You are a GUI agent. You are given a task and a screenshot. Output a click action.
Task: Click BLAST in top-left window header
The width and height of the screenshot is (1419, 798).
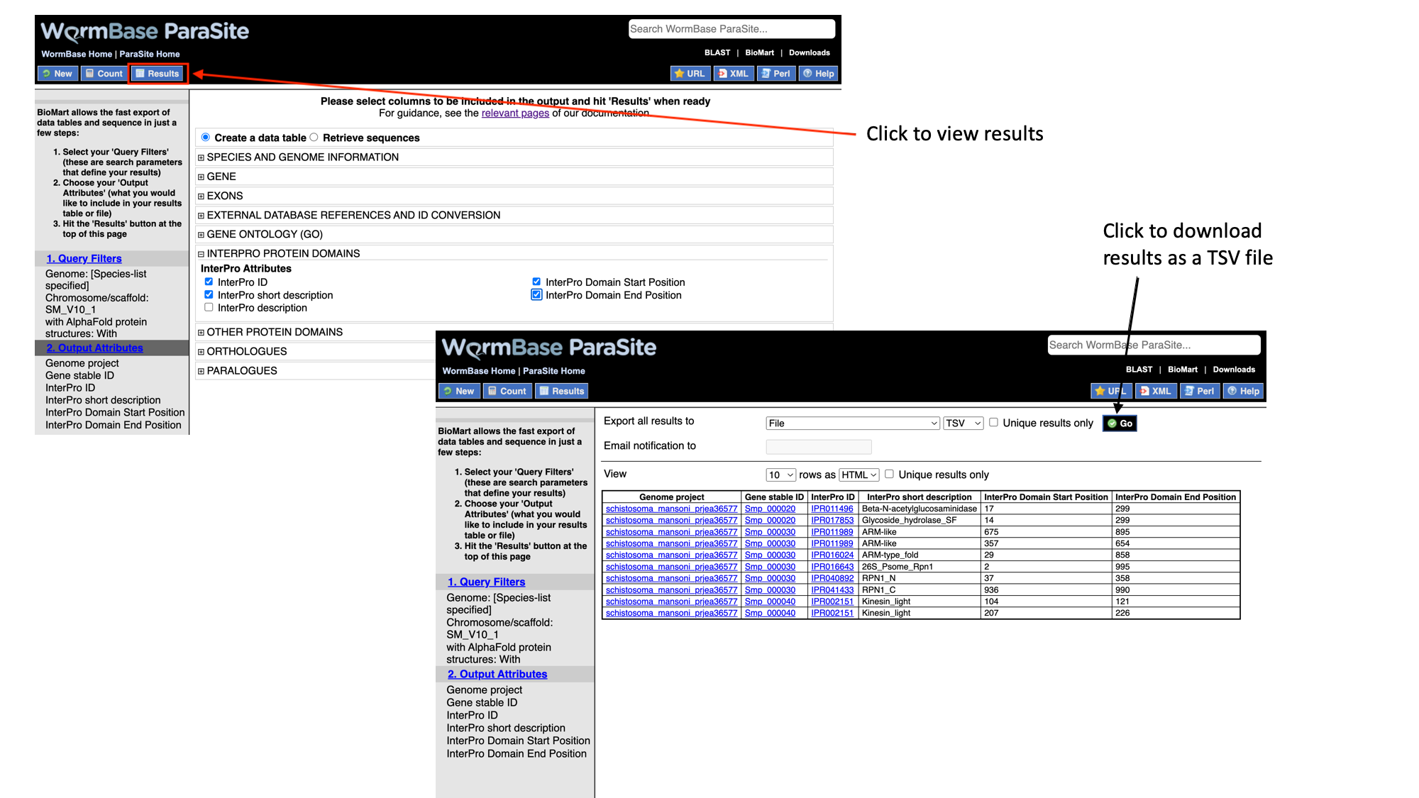717,52
